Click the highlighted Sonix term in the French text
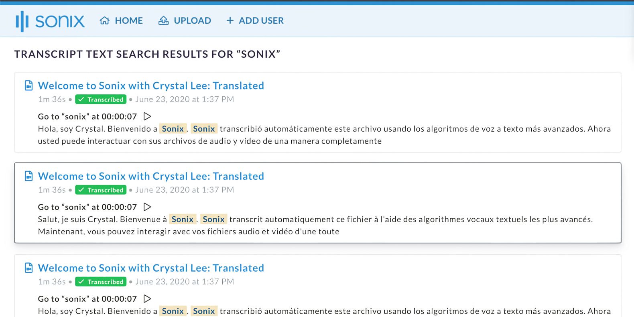The height and width of the screenshot is (317, 634). (x=183, y=219)
